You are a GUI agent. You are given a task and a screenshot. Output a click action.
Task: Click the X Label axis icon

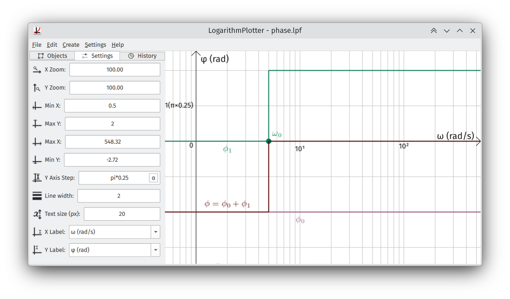pos(37,231)
